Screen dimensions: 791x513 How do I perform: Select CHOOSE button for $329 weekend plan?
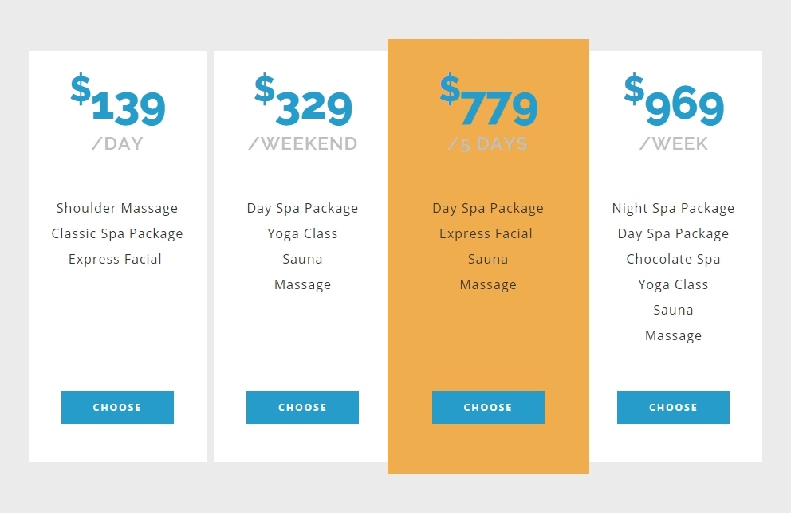[x=303, y=407]
